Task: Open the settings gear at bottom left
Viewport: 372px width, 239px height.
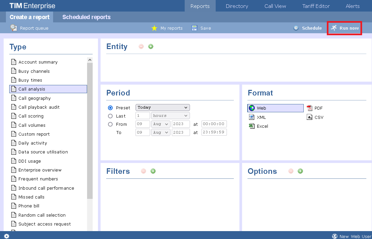Action: tap(6, 236)
